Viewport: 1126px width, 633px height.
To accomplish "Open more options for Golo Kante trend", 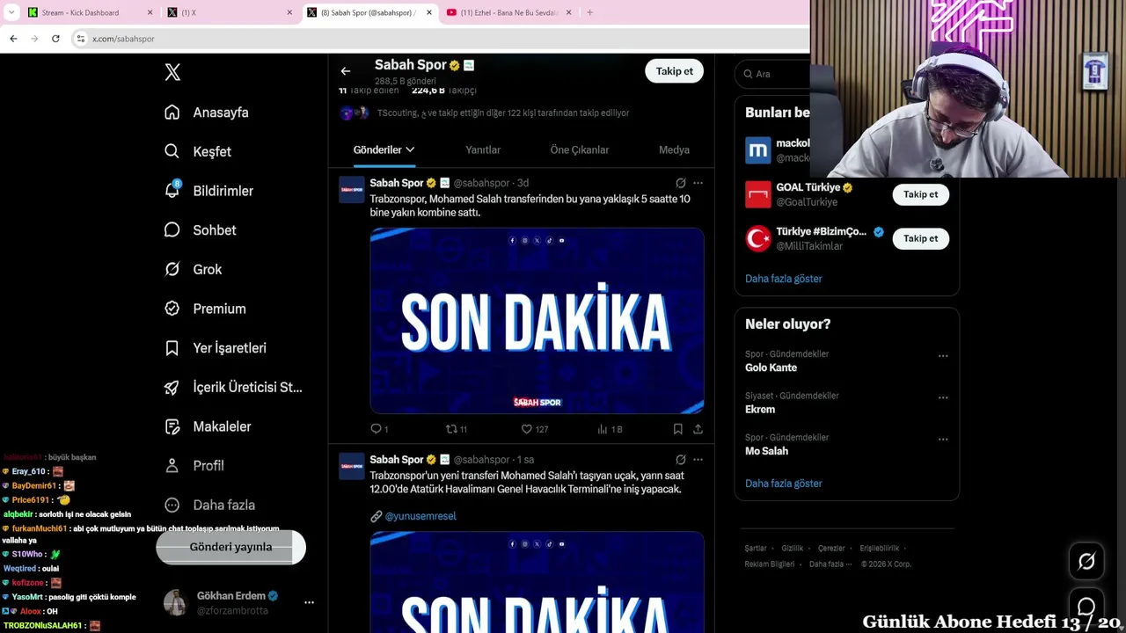I will (943, 356).
